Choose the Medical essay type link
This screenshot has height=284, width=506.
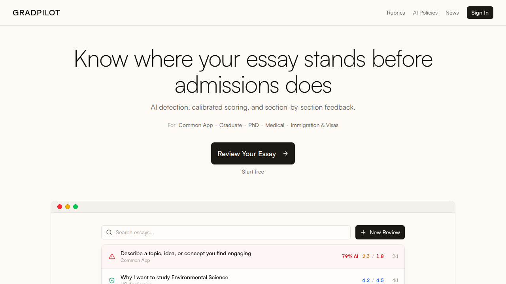point(275,125)
